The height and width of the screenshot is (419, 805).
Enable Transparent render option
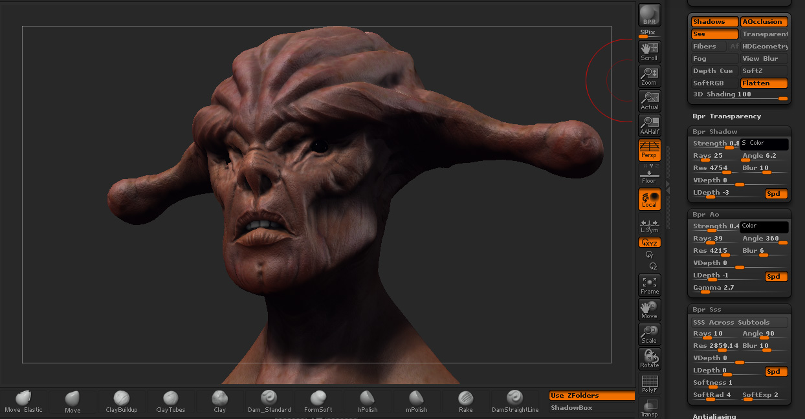click(x=764, y=34)
